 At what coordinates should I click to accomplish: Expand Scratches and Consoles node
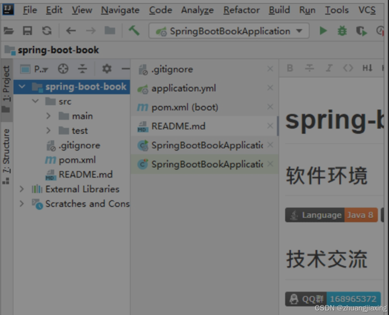pyautogui.click(x=22, y=204)
